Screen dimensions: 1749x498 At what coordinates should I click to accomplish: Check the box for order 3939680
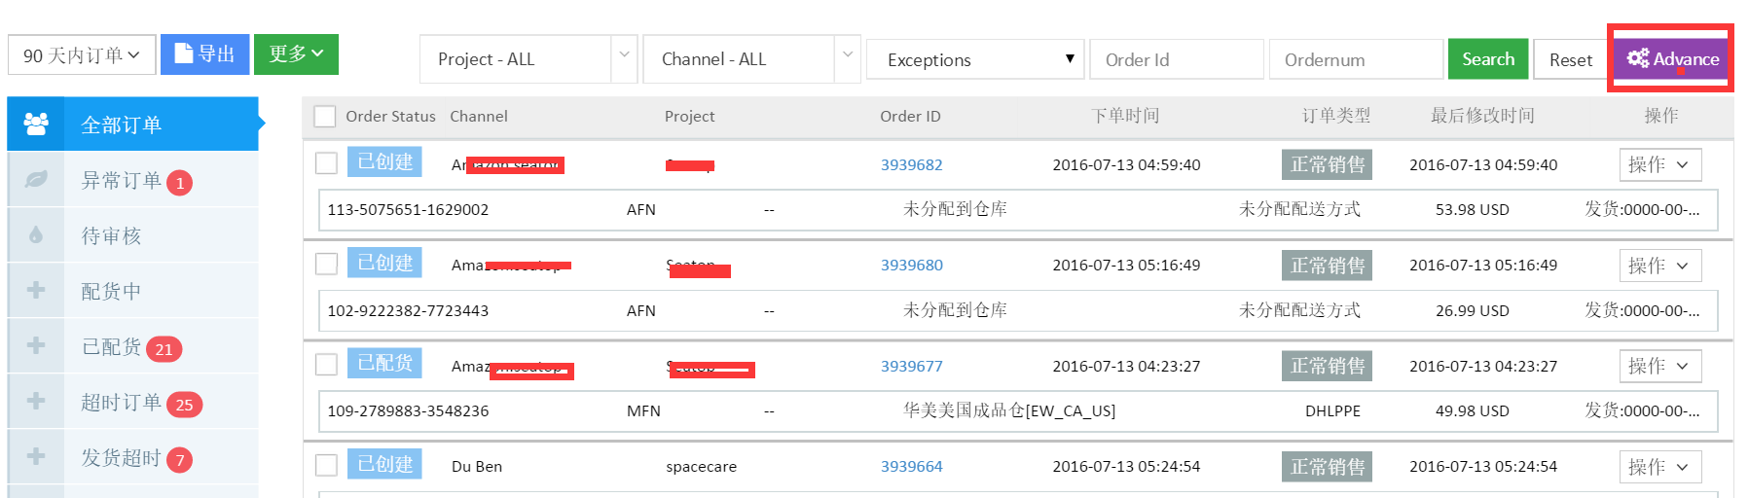coord(326,264)
